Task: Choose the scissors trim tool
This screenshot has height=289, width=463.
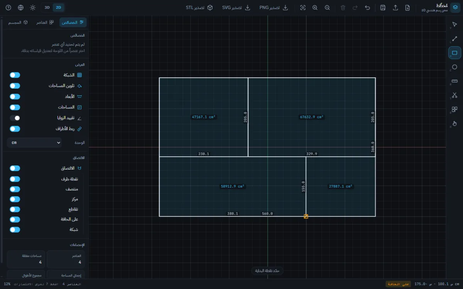Action: click(x=455, y=95)
